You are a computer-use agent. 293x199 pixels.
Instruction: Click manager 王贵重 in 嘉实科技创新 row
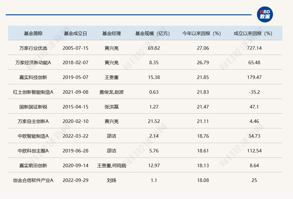tap(111, 77)
